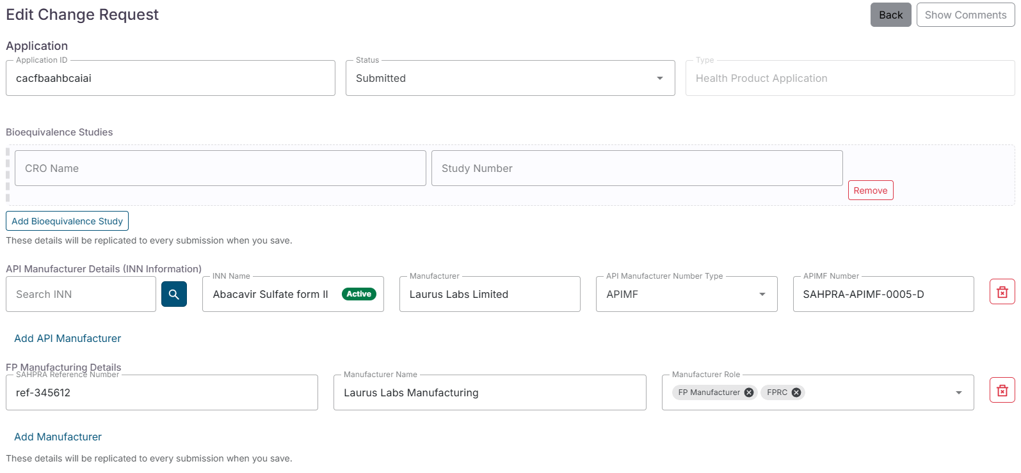Remove the FP Manufacturer role chip
The image size is (1021, 473).
748,392
